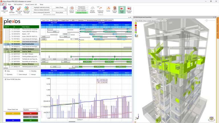Viewport: 219px width, 123px height.
Task: Click the slider handle in the 3D viewport
Action: click(206, 20)
